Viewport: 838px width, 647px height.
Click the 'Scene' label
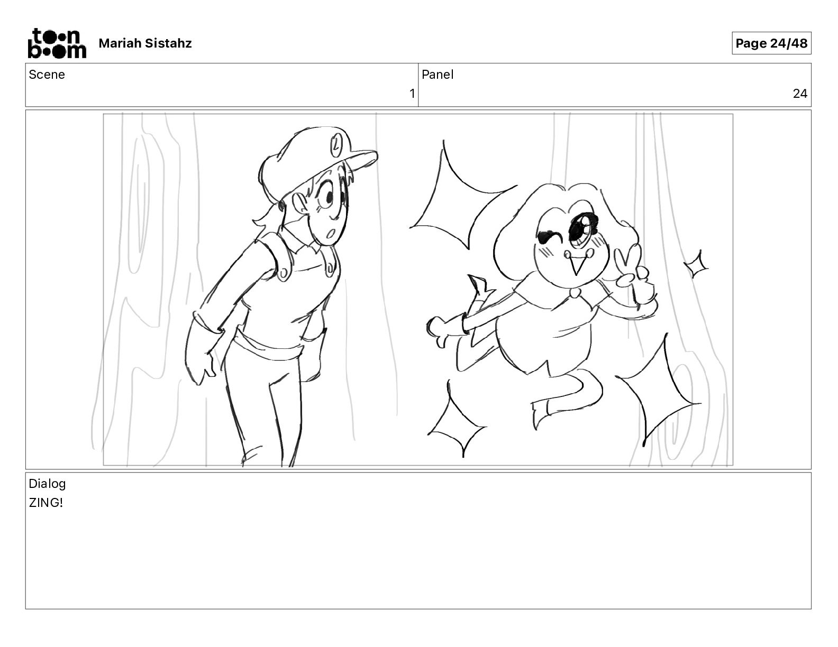47,75
